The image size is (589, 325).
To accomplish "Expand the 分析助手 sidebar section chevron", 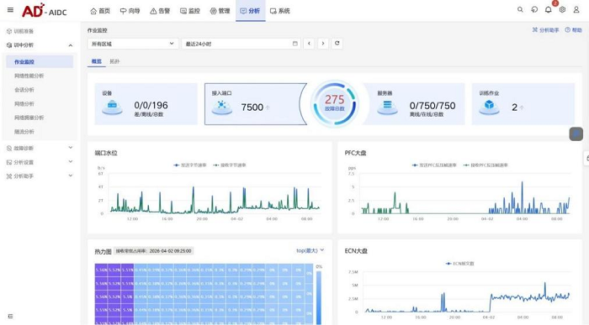I will [x=71, y=176].
